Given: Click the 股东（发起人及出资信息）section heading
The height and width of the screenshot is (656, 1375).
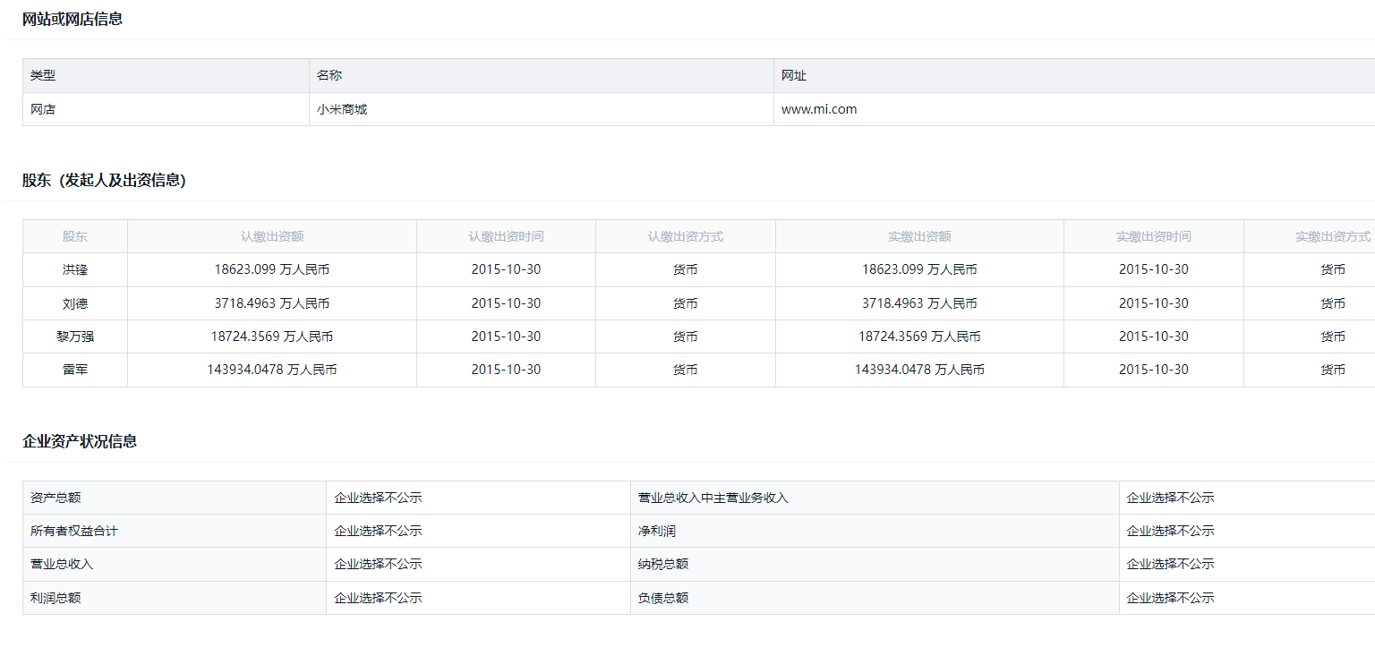Looking at the screenshot, I should [x=104, y=181].
